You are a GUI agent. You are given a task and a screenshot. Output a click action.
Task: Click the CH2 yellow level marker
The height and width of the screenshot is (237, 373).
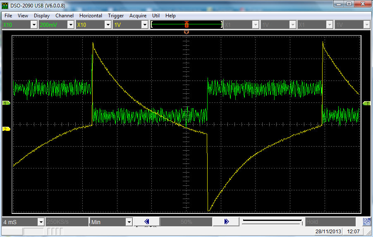click(7, 129)
